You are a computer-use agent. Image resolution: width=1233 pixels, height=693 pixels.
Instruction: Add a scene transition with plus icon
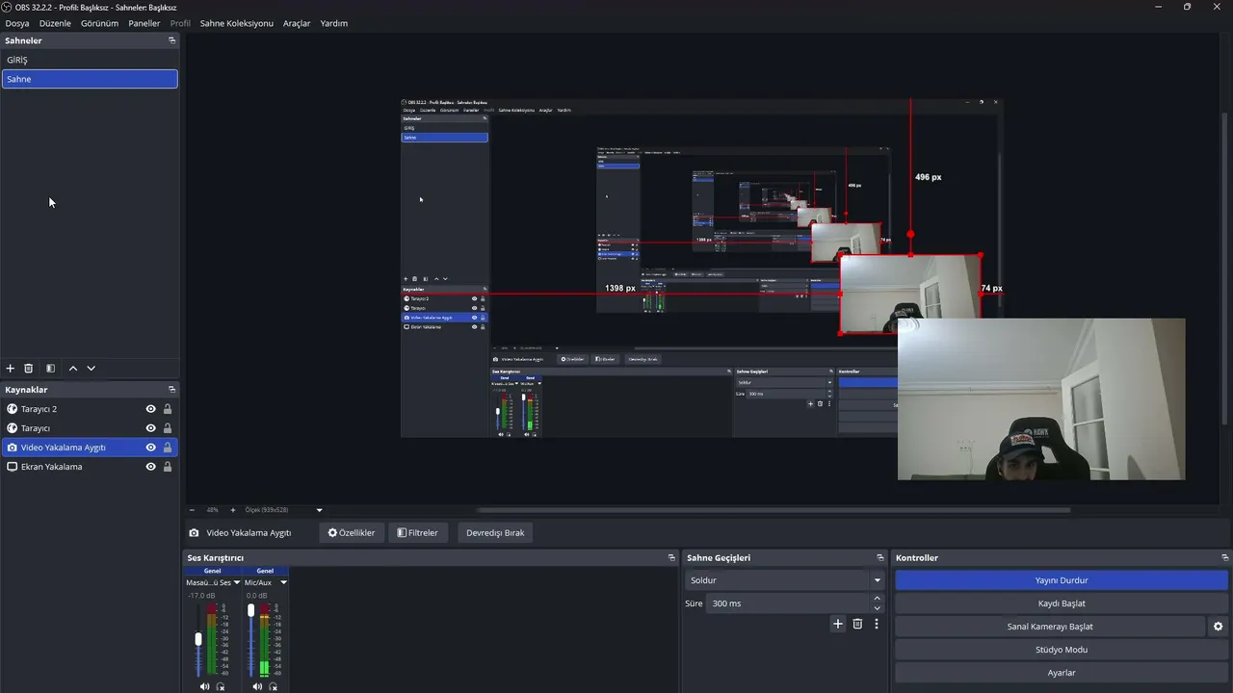coord(838,624)
